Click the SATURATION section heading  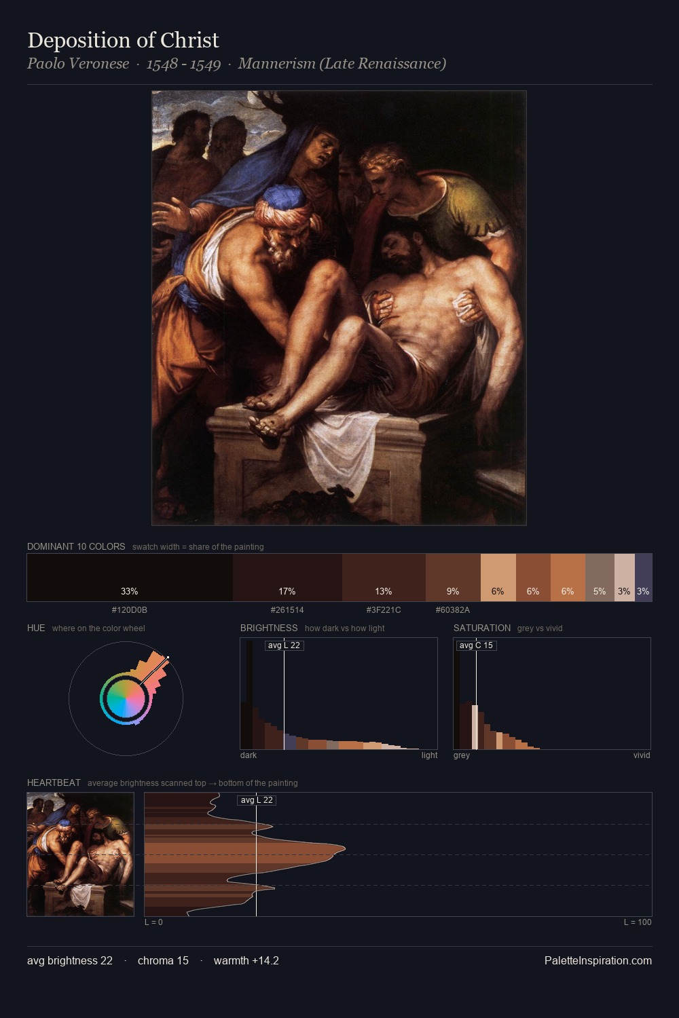click(482, 628)
